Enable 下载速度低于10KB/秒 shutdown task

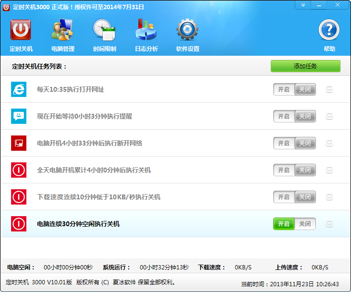pyautogui.click(x=284, y=197)
